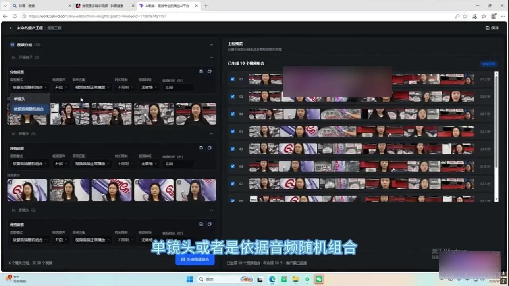This screenshot has height=286, width=509.
Task: Open group 01 混剪模式 dropdown
Action: click(x=29, y=87)
